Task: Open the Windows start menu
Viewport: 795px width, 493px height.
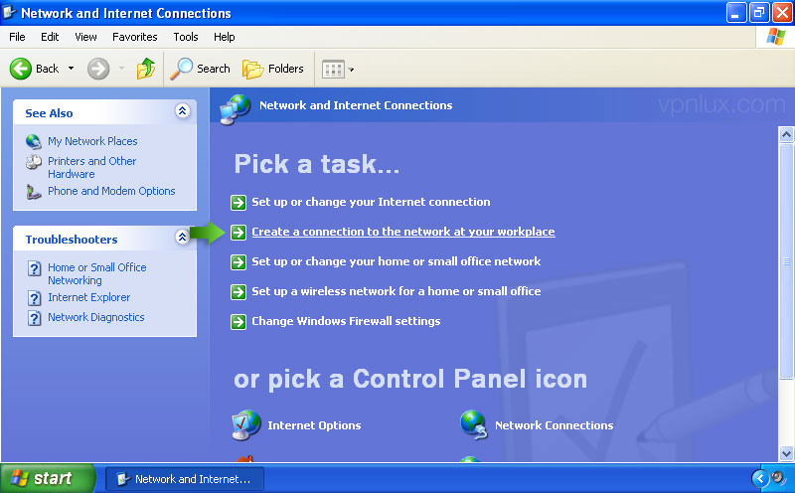Action: click(48, 478)
